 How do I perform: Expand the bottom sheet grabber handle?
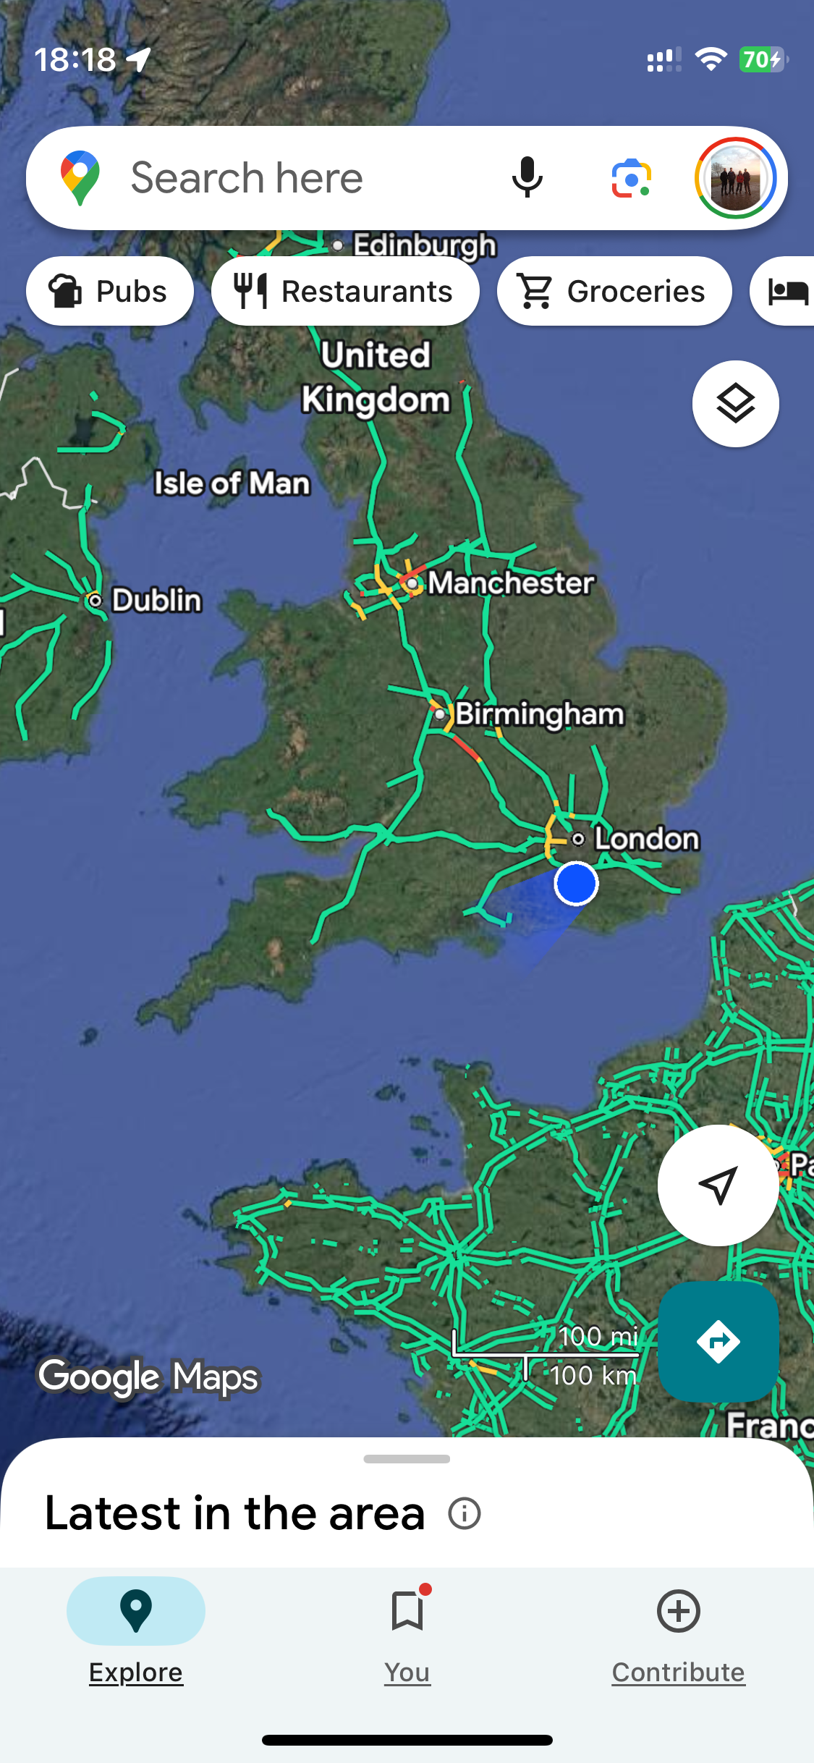pos(407,1459)
